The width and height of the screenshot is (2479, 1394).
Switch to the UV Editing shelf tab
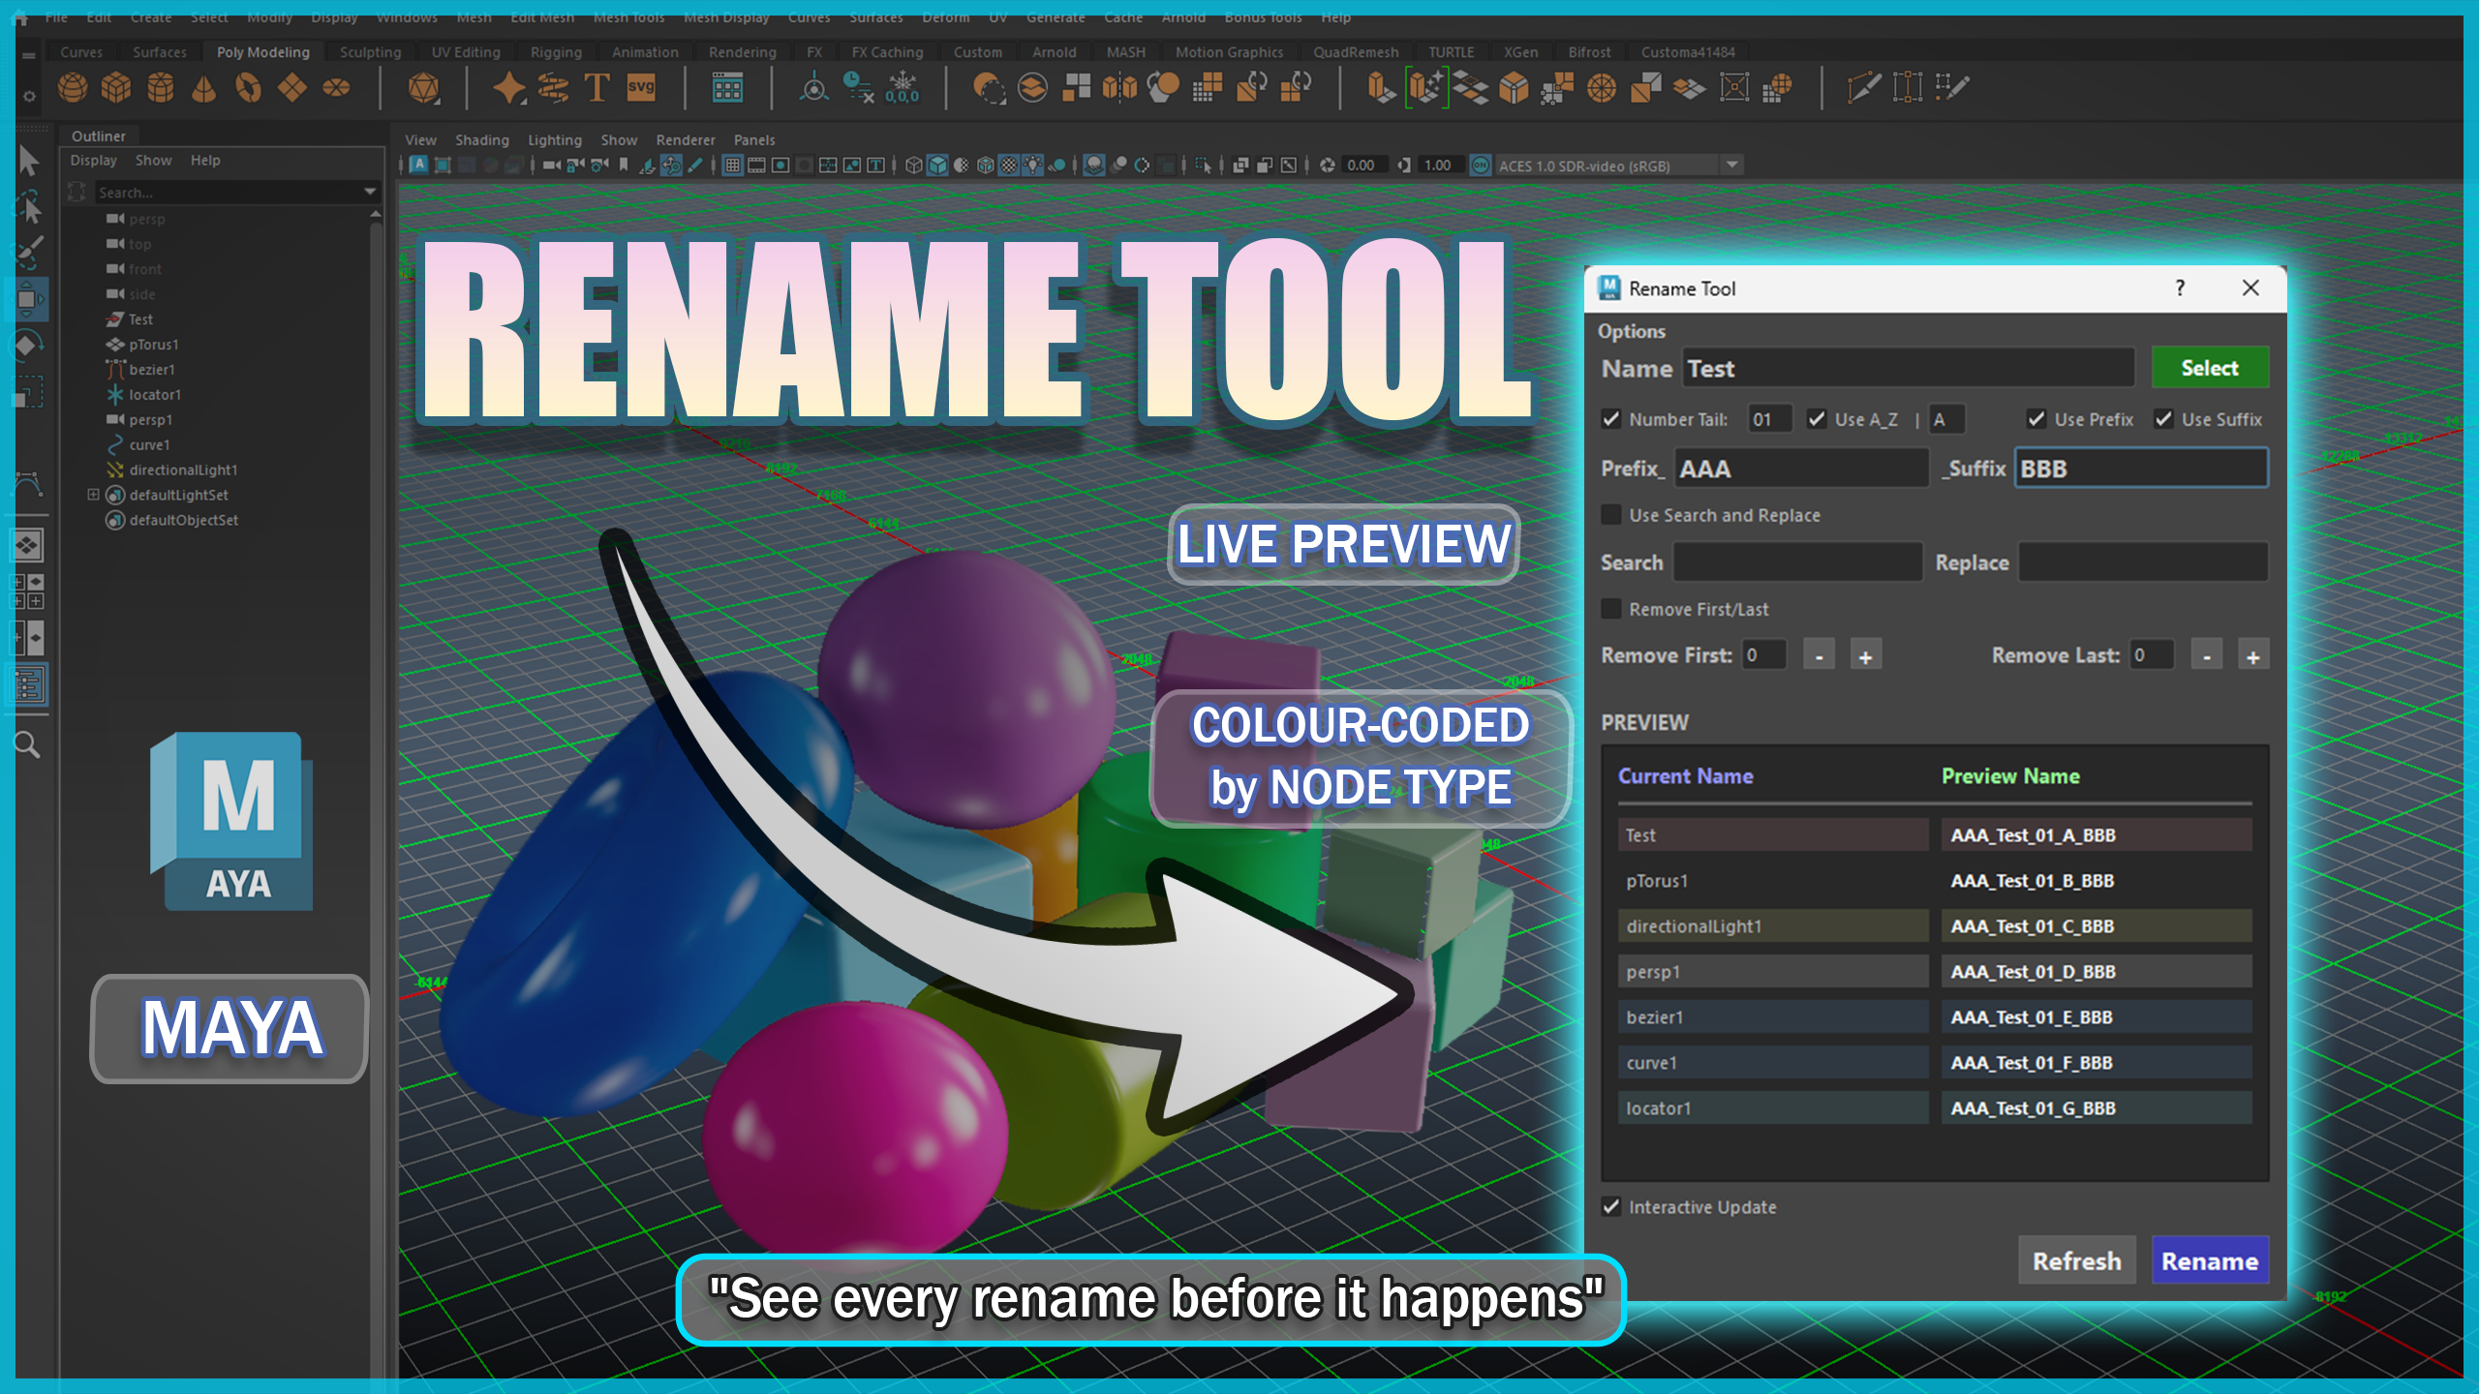tap(466, 52)
